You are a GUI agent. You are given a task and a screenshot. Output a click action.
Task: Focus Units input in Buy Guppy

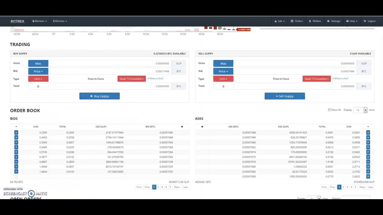110,63
